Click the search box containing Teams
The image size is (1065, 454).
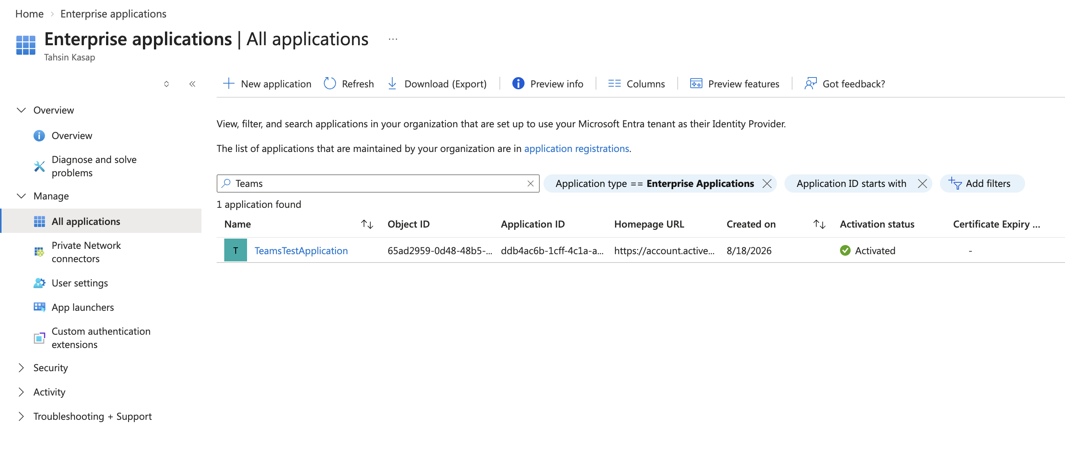pyautogui.click(x=377, y=183)
